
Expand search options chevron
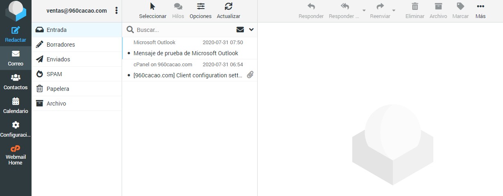[x=251, y=29]
